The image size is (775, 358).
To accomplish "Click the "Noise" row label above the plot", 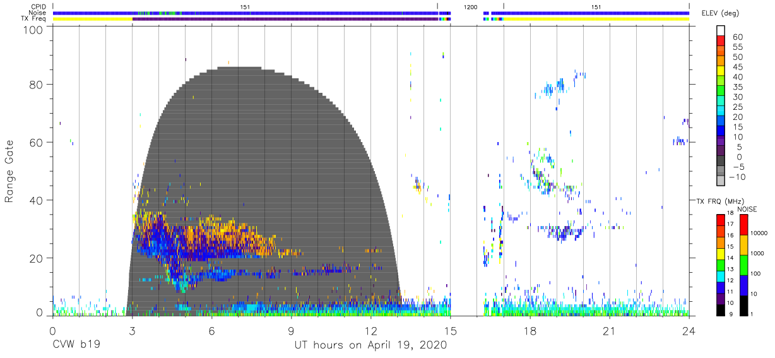I will [x=38, y=13].
